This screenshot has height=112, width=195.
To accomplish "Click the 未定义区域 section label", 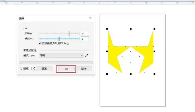I will pyautogui.click(x=30, y=51).
